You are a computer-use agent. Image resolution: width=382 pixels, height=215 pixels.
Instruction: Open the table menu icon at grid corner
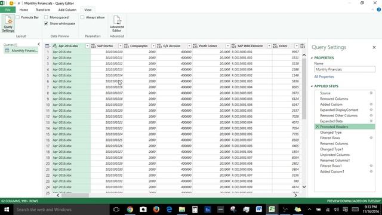point(48,46)
